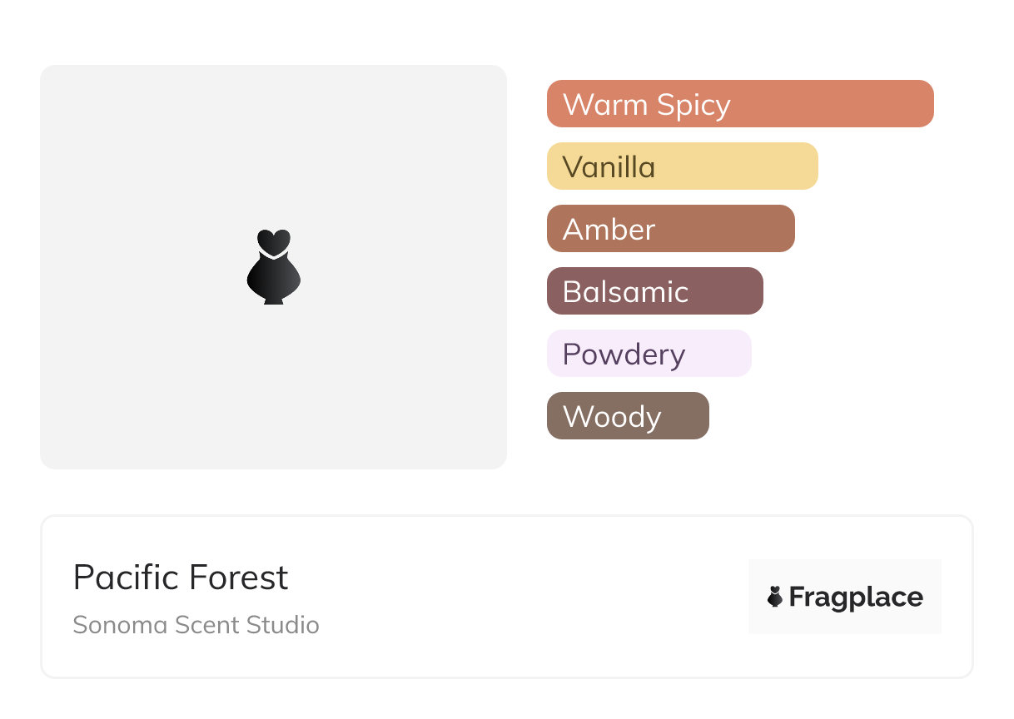Click the 'Warm Spicy' text label
Image resolution: width=1014 pixels, height=719 pixels.
click(646, 105)
